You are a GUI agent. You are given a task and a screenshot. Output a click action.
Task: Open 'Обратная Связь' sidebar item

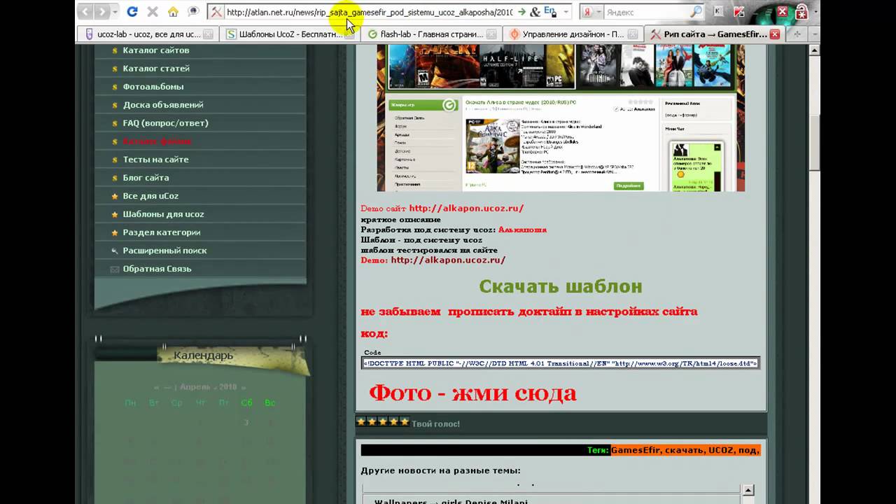point(157,269)
